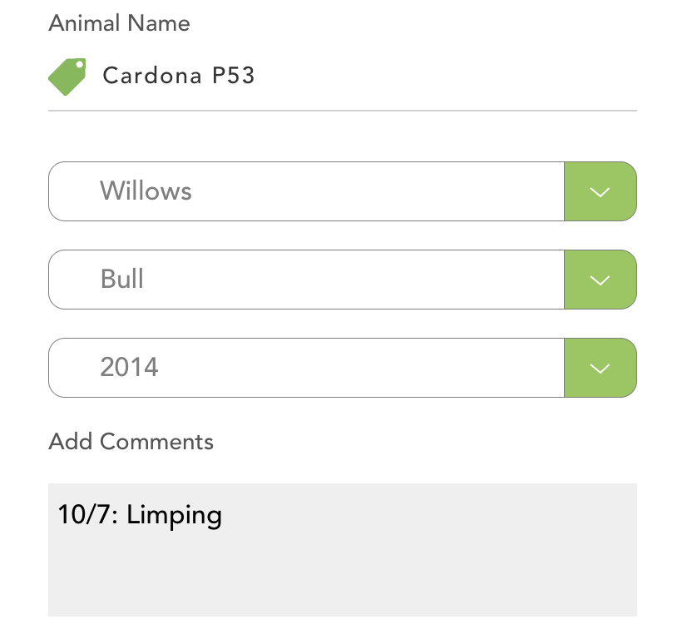Viewport: 687px width, 629px height.
Task: Click the '10/7: Limping' comment text
Action: pyautogui.click(x=140, y=516)
